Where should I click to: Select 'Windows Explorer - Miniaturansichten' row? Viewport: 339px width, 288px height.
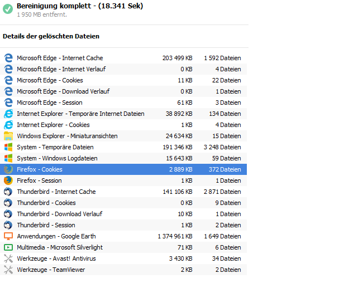(123, 136)
